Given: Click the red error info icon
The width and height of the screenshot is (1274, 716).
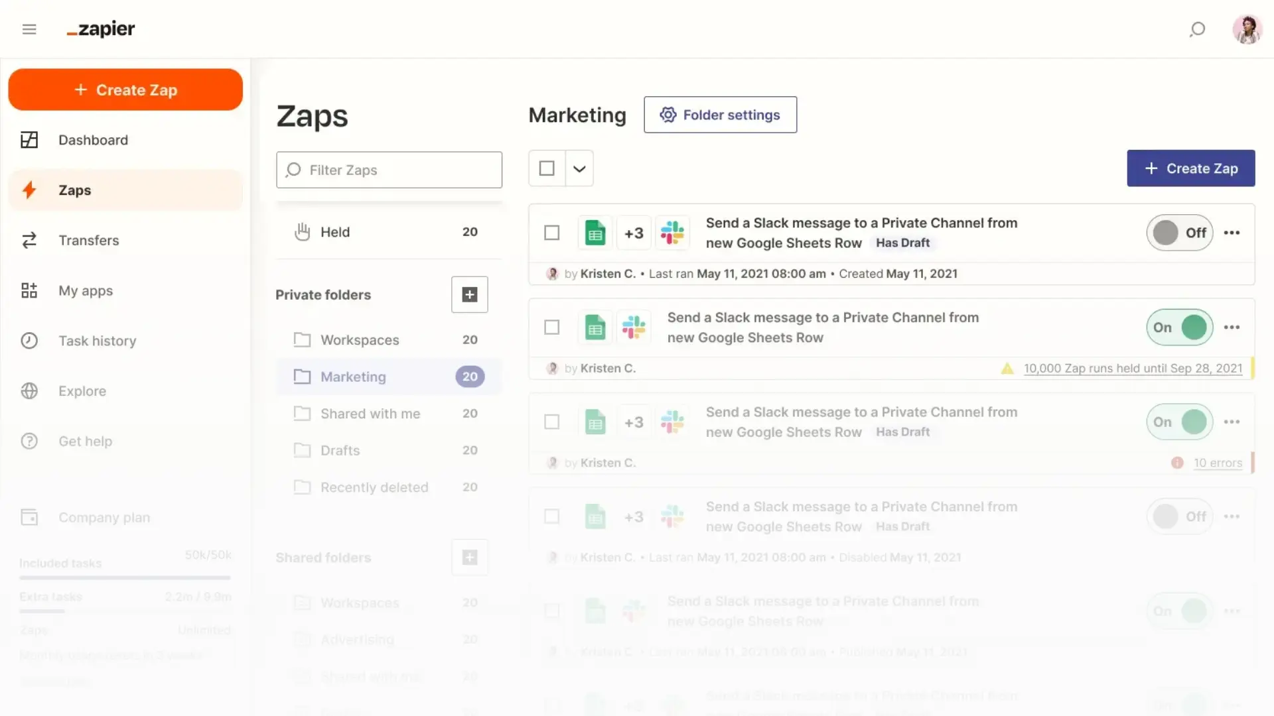Looking at the screenshot, I should tap(1177, 463).
